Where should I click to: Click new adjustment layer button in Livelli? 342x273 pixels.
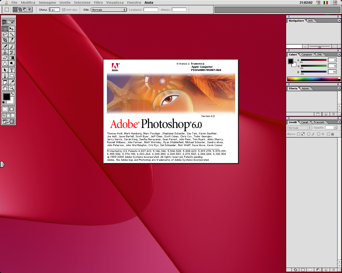(x=318, y=270)
